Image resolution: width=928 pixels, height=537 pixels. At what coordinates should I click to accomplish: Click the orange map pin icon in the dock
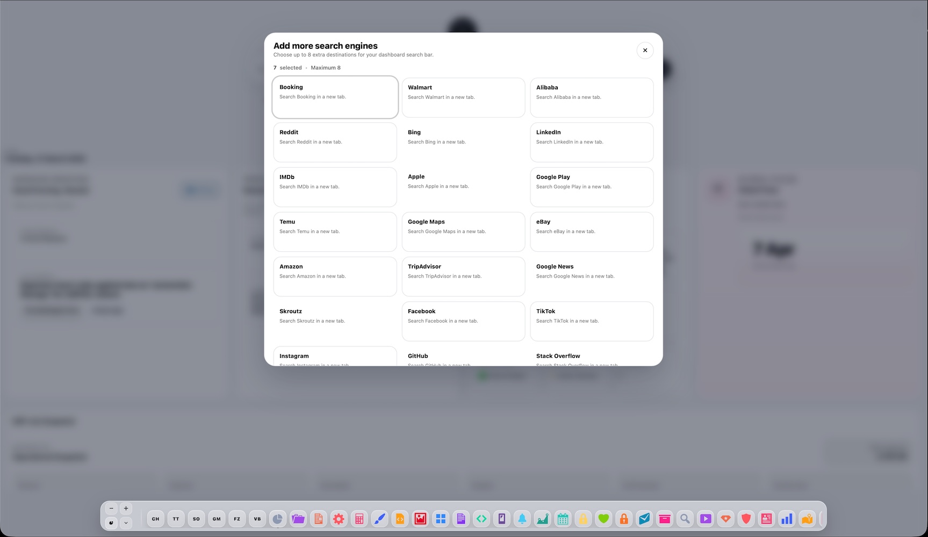tap(807, 519)
